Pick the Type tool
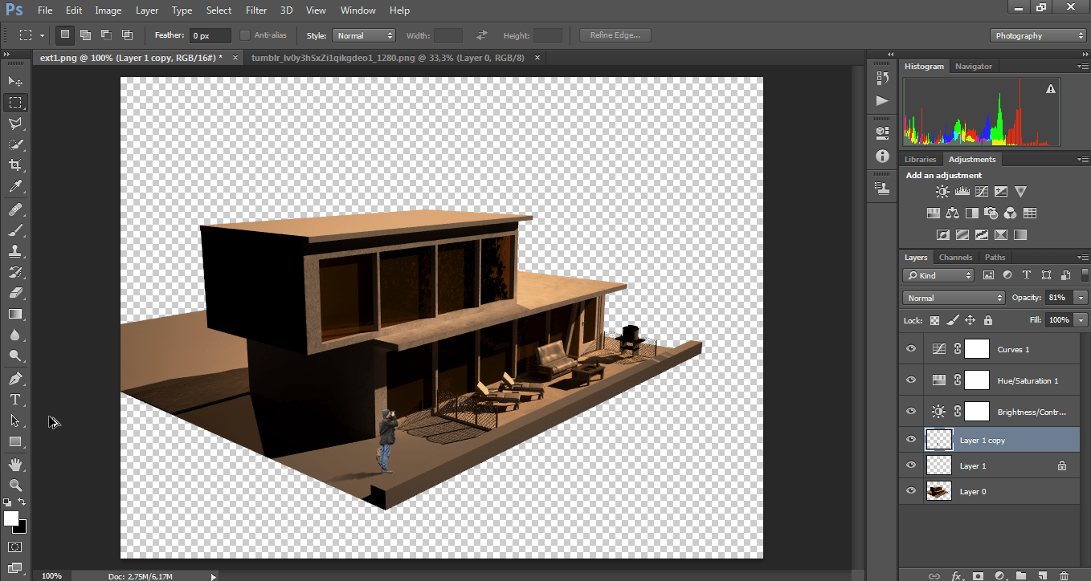The height and width of the screenshot is (581, 1091). (x=15, y=400)
